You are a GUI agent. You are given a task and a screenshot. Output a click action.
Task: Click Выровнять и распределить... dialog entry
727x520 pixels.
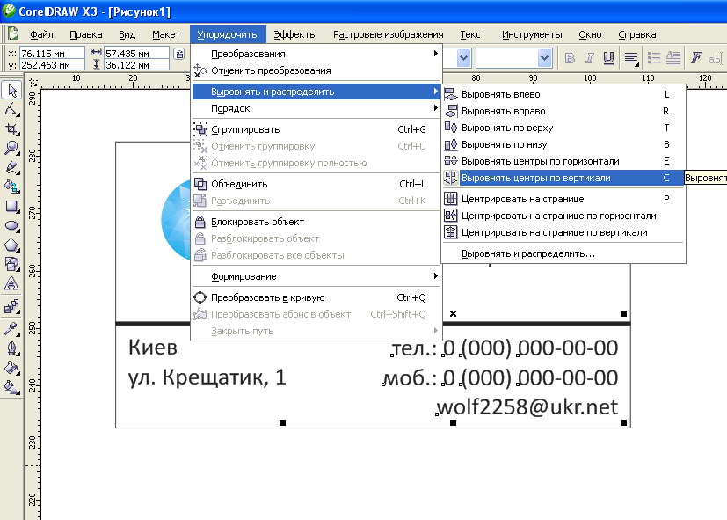coord(527,254)
